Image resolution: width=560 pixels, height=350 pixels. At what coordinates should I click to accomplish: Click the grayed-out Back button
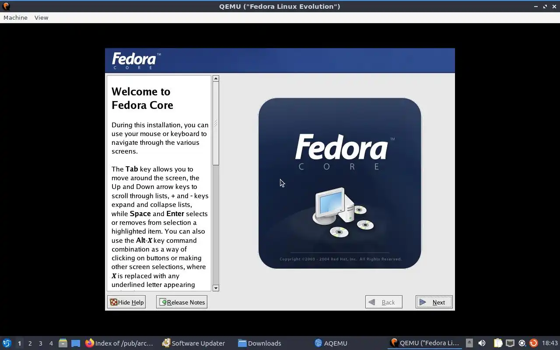[x=384, y=302]
